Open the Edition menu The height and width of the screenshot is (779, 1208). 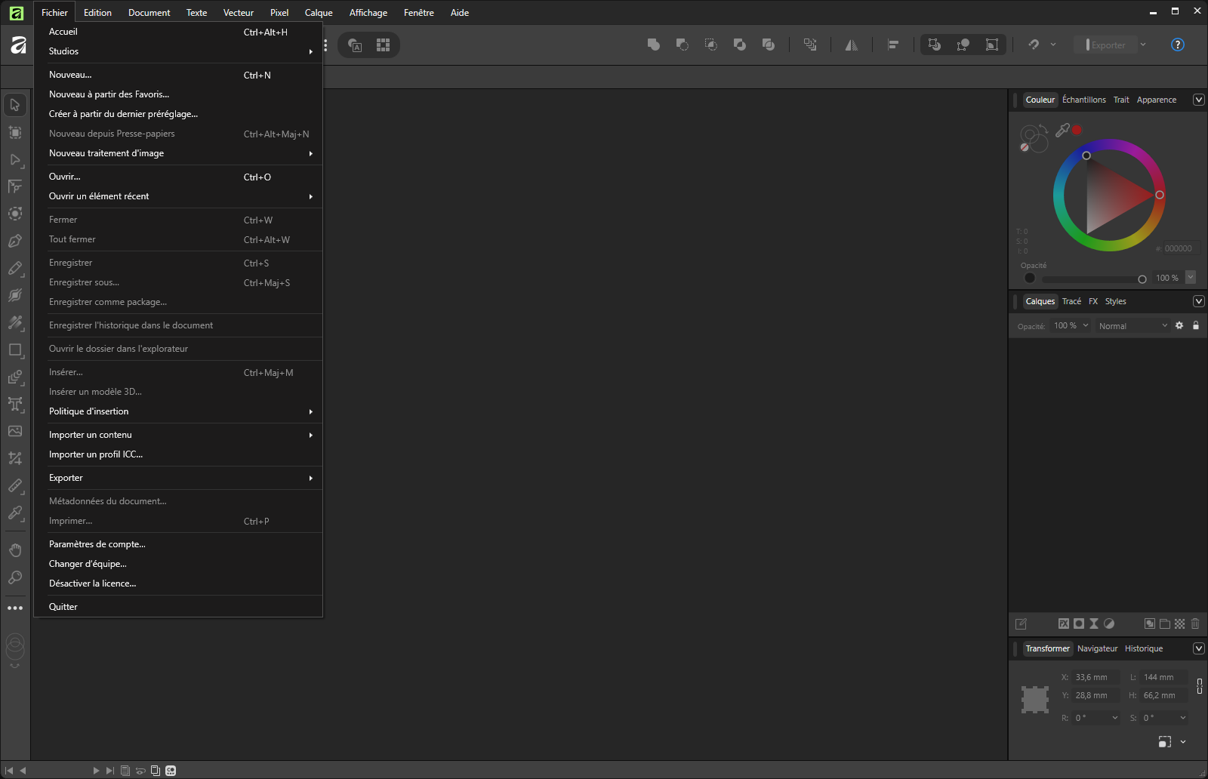[x=97, y=13]
